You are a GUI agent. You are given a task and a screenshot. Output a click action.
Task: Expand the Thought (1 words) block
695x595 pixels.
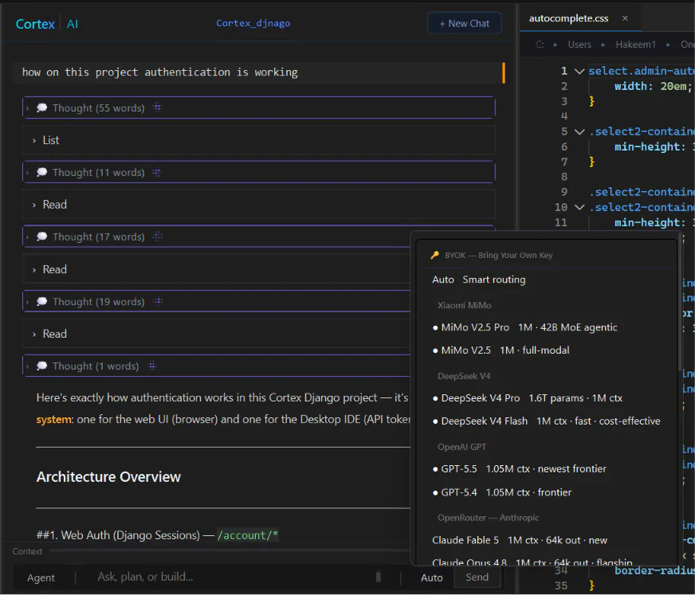tap(216, 366)
